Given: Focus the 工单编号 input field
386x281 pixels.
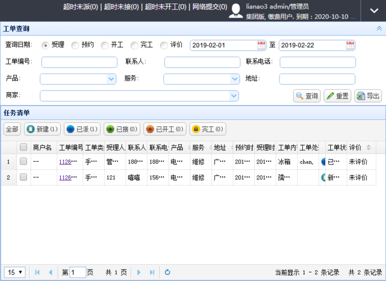Looking at the screenshot, I should 79,62.
